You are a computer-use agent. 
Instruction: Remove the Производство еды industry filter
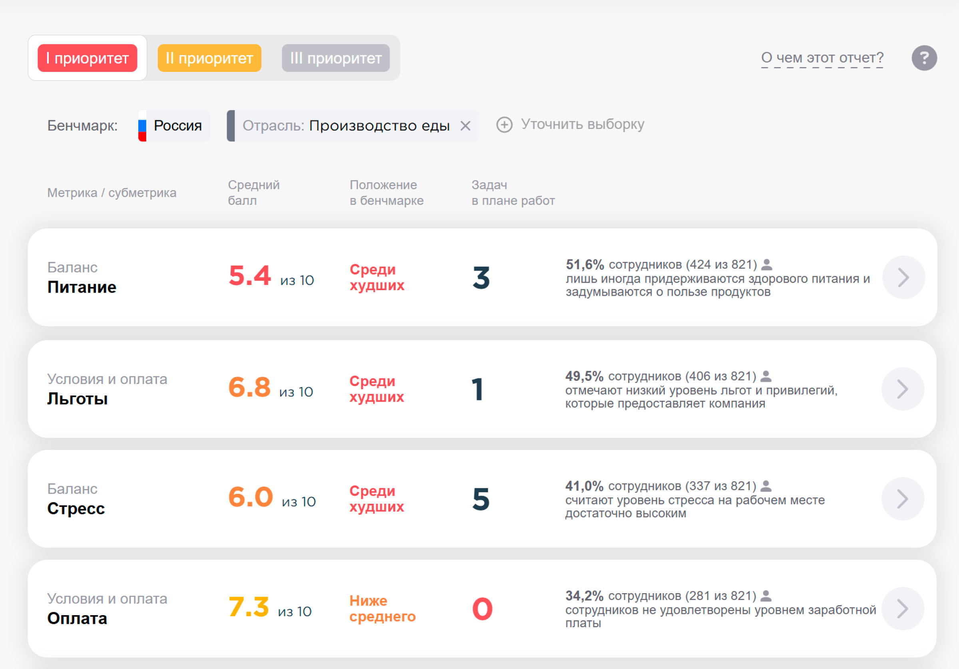coord(465,126)
